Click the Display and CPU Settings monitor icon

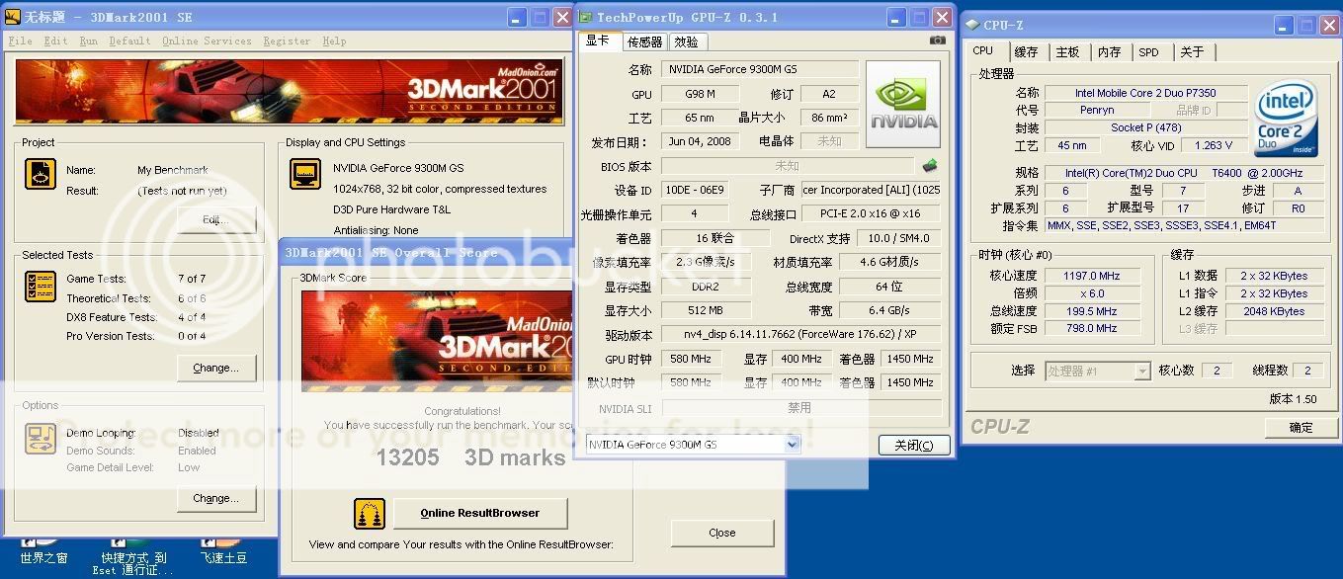305,174
